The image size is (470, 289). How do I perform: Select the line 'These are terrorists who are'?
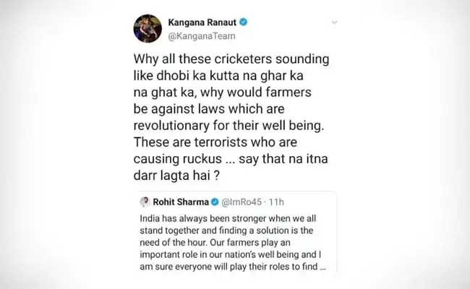coord(215,142)
